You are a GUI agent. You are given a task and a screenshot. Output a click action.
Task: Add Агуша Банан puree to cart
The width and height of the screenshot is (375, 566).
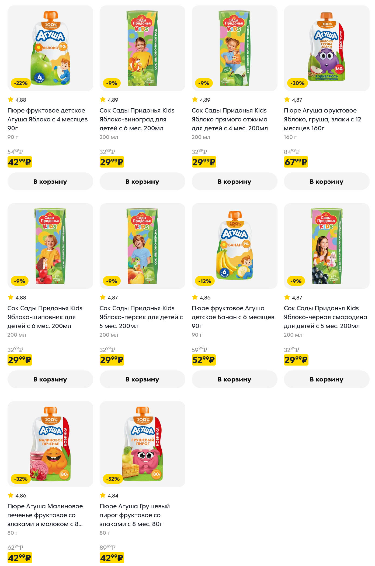(234, 379)
